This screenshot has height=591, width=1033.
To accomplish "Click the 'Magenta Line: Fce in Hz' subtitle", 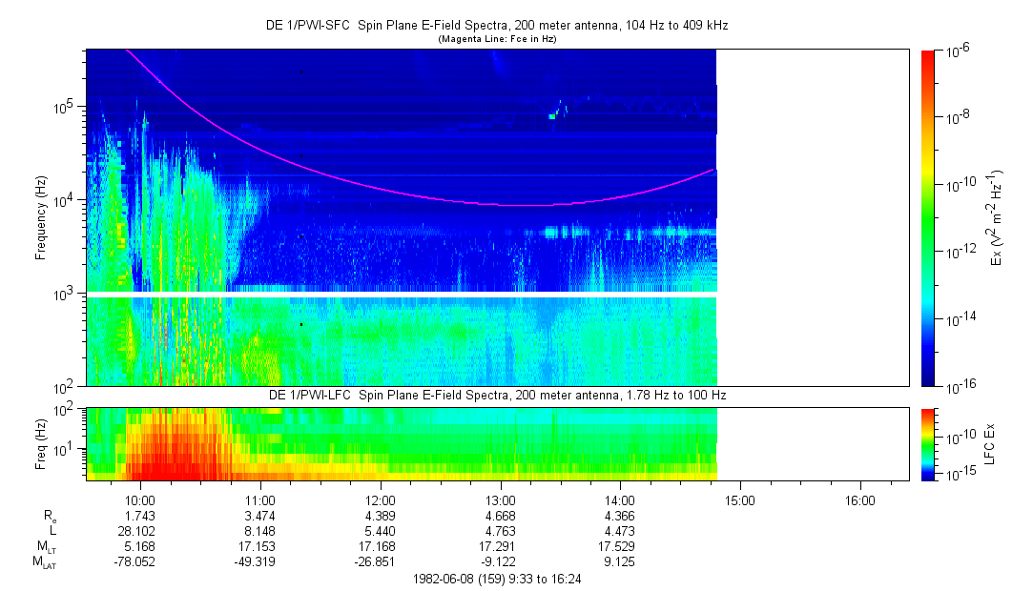I will [497, 39].
